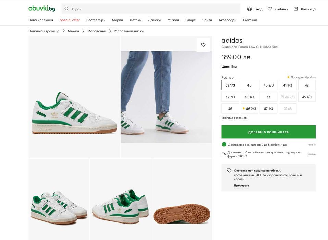This screenshot has height=240, width=328.
Task: Add the shoes to cart
Action: [268, 132]
